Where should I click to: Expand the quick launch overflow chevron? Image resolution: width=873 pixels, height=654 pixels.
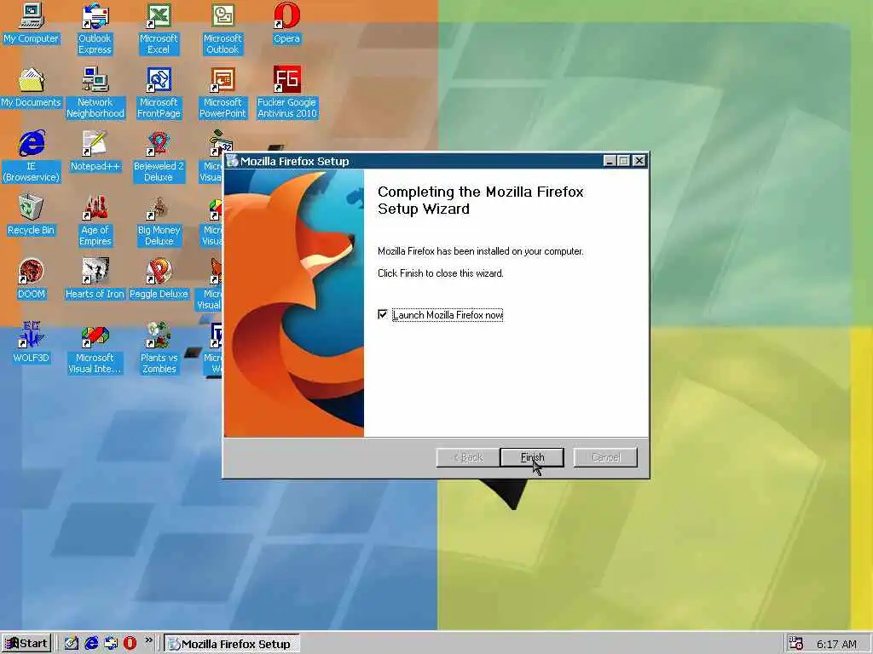148,640
